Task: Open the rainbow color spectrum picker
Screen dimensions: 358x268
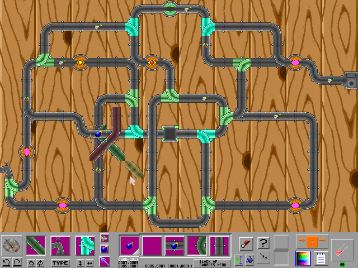Action: pyautogui.click(x=303, y=258)
